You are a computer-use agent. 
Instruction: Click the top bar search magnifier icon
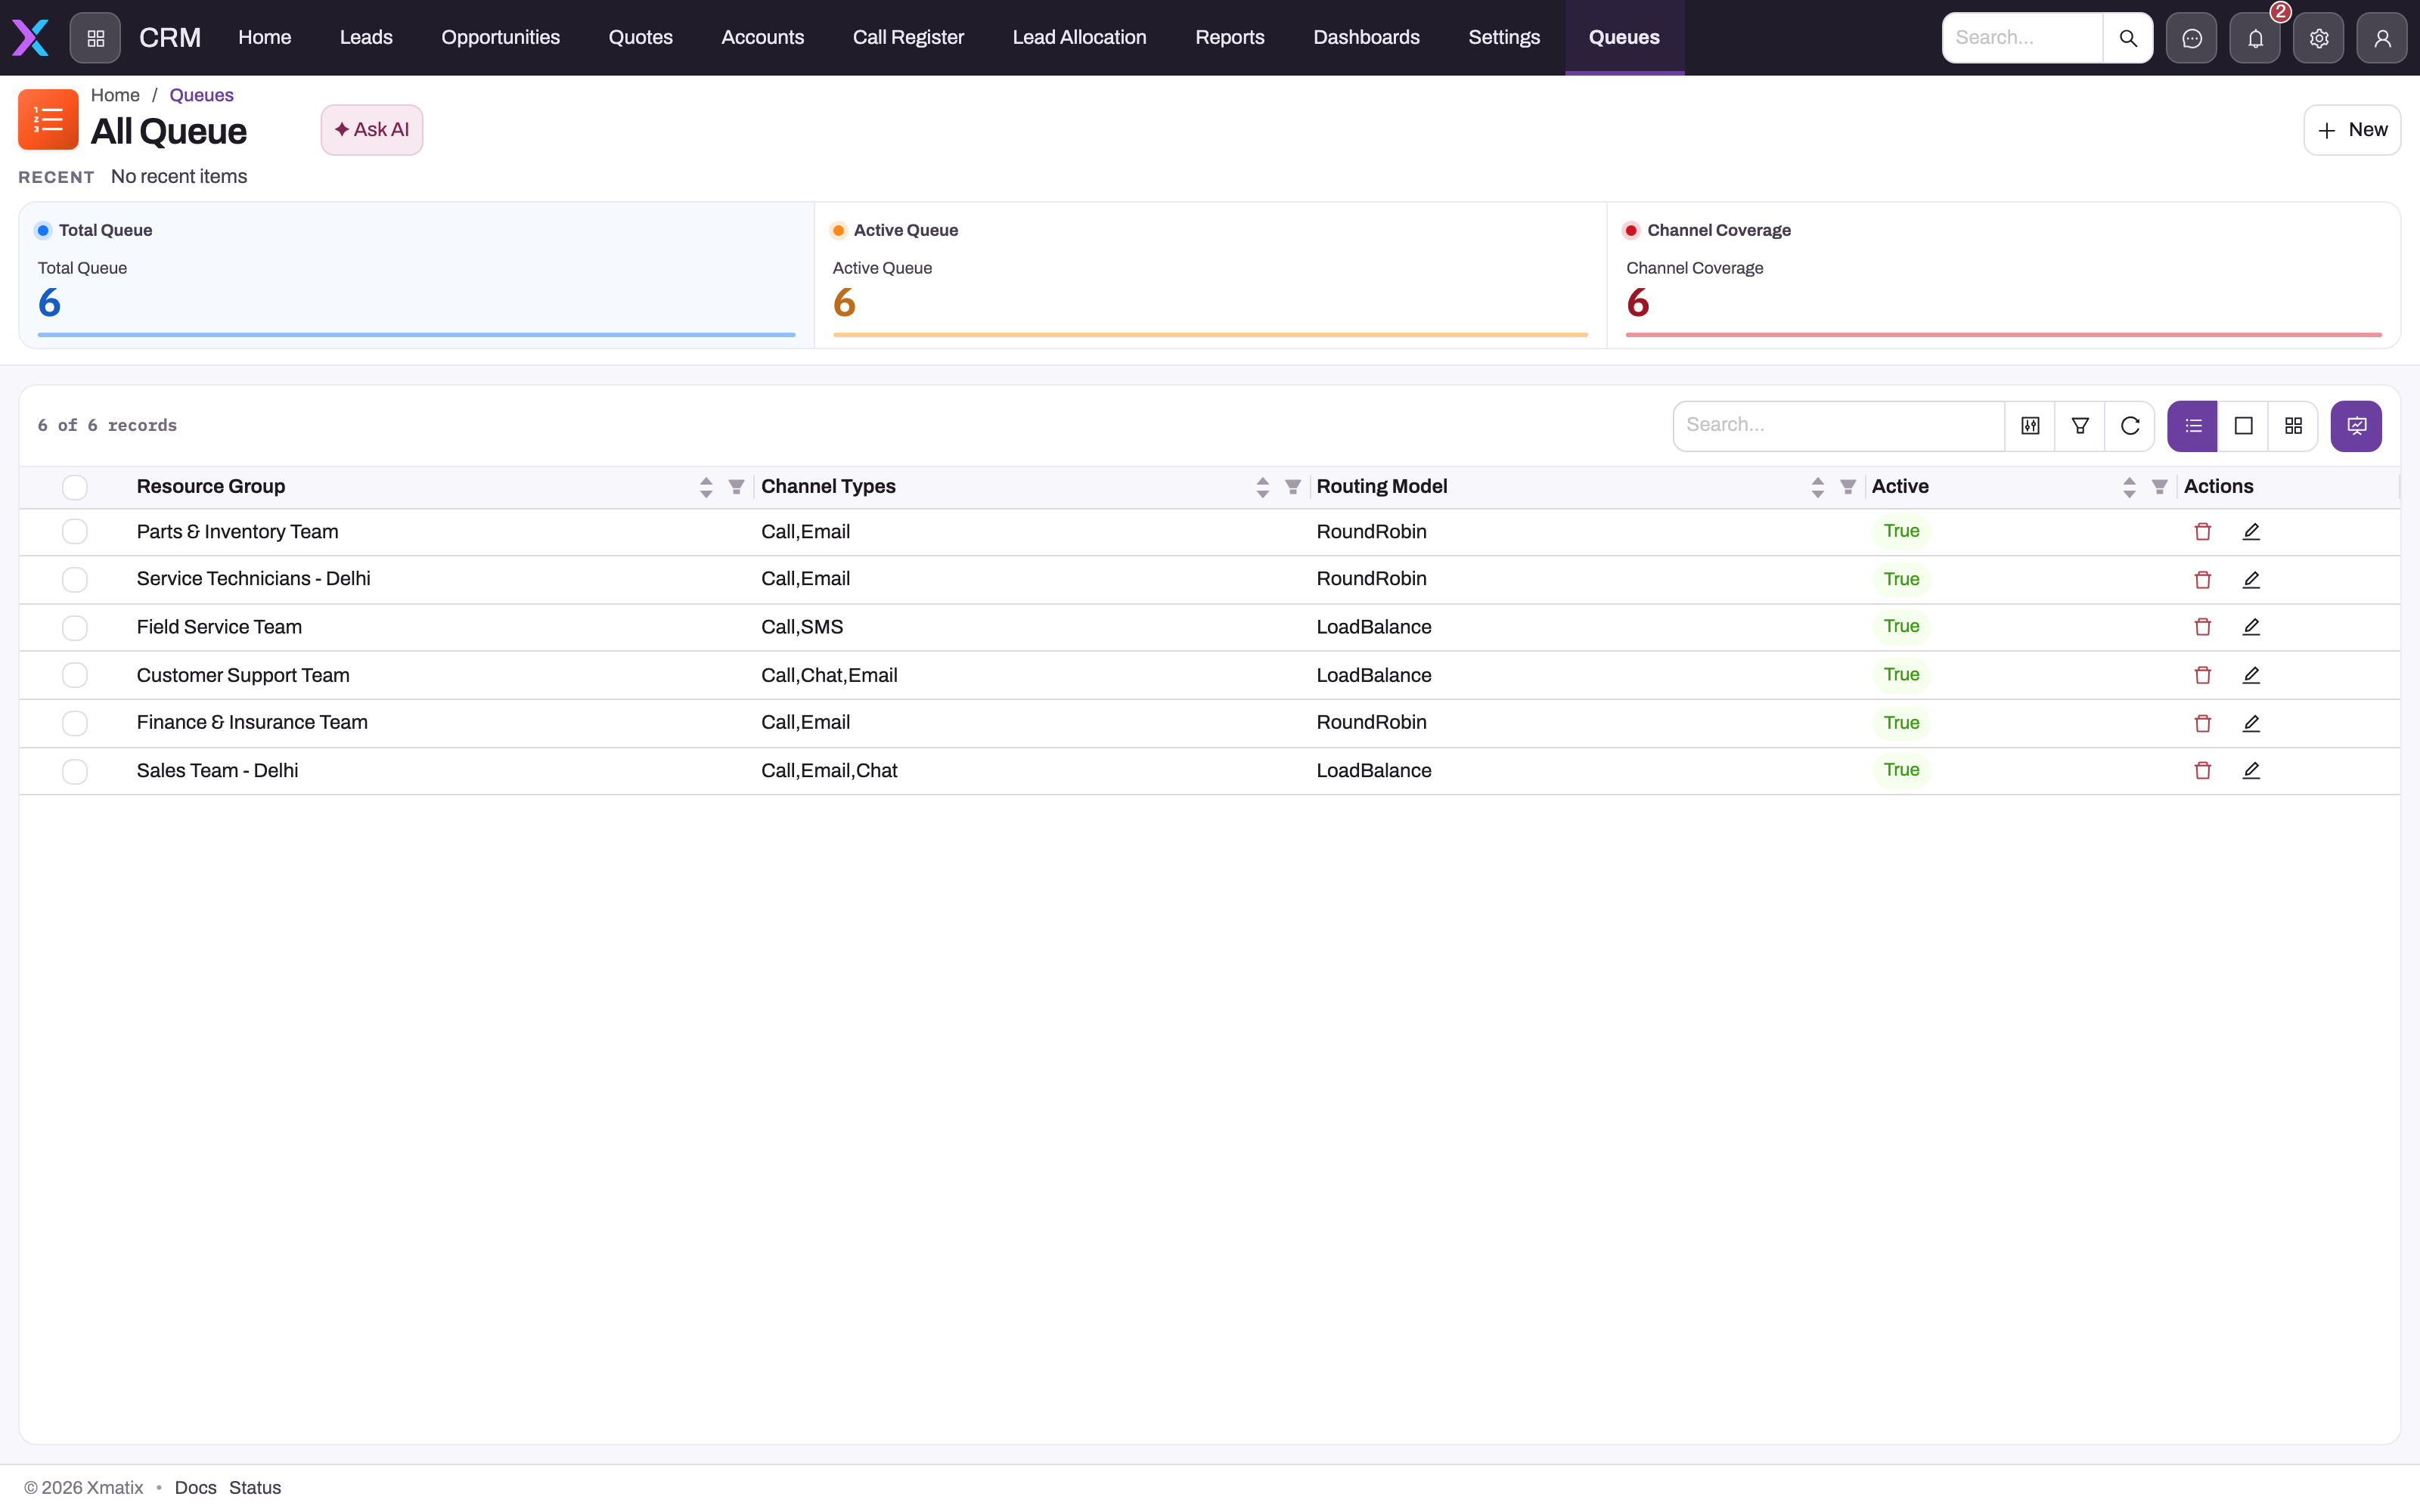(2127, 38)
